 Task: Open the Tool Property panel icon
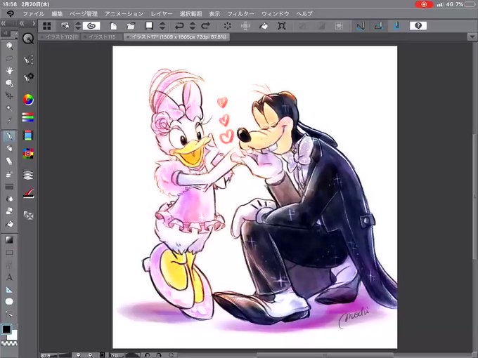[x=28, y=77]
